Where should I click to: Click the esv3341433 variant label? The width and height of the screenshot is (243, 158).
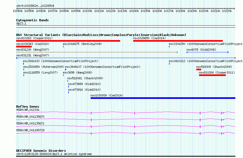pos(61,61)
